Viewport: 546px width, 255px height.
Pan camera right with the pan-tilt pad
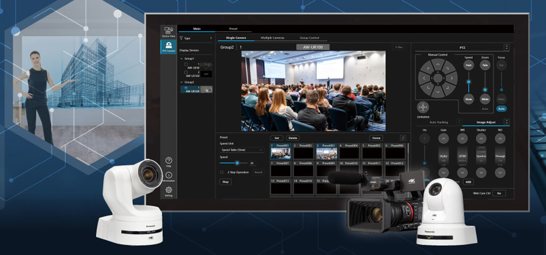(x=453, y=78)
